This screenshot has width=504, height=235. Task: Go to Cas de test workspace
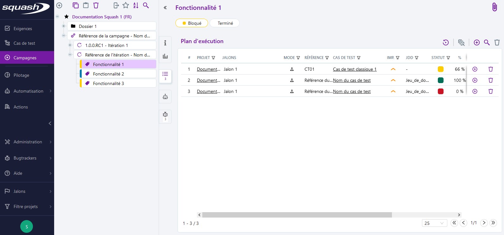click(x=24, y=43)
